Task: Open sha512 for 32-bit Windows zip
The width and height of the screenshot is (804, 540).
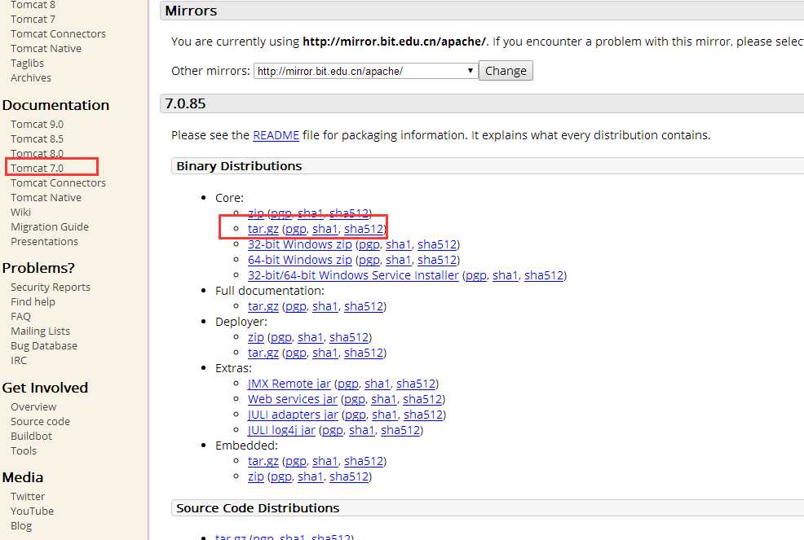Action: pyautogui.click(x=437, y=244)
